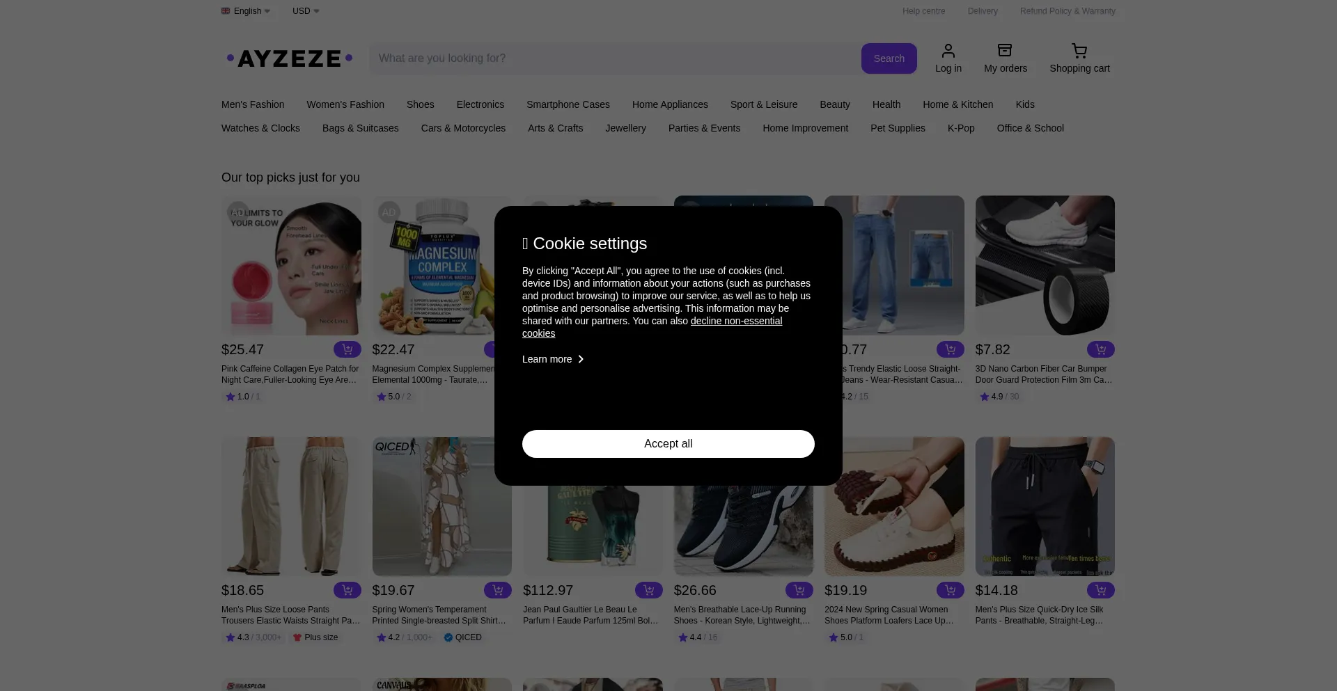
Task: Add the $19.19 platform loafers to cart
Action: coord(950,590)
